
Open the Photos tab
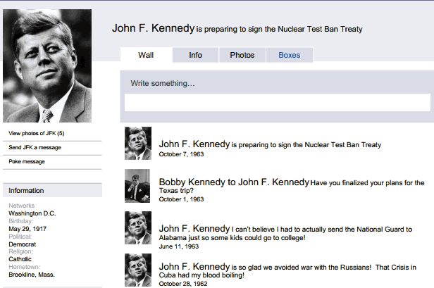(x=242, y=55)
